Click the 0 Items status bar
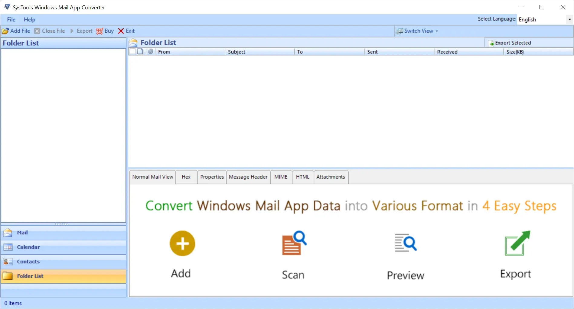The image size is (574, 309). pos(13,303)
